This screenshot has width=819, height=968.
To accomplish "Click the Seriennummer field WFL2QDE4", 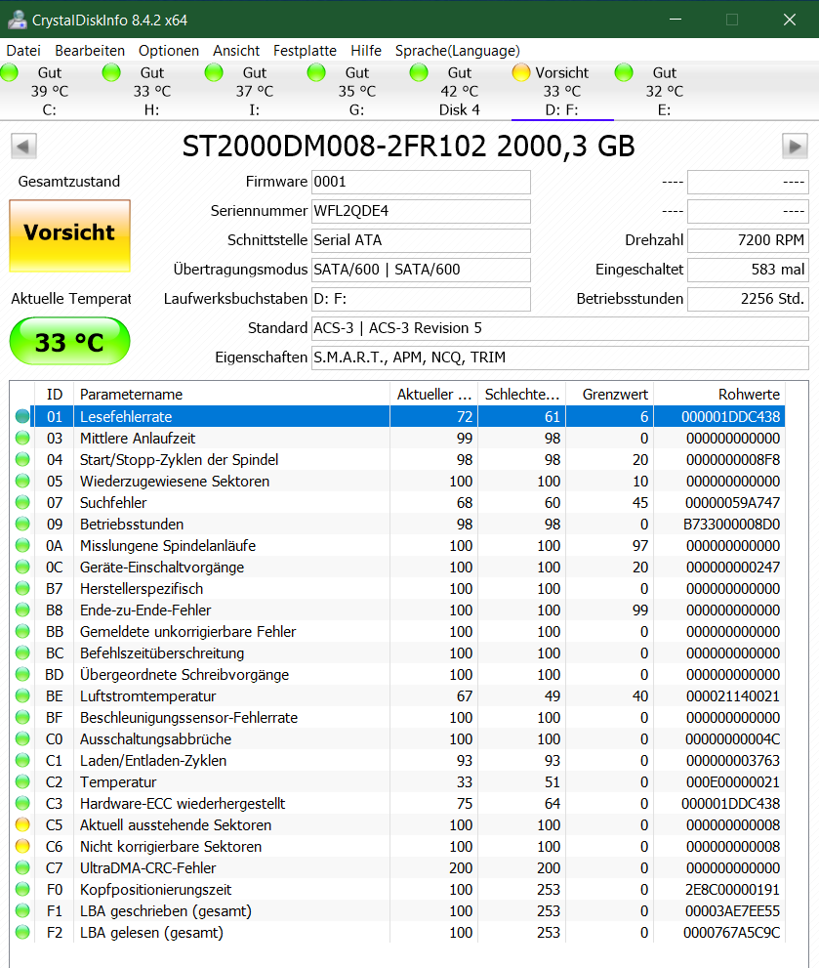I will point(421,211).
